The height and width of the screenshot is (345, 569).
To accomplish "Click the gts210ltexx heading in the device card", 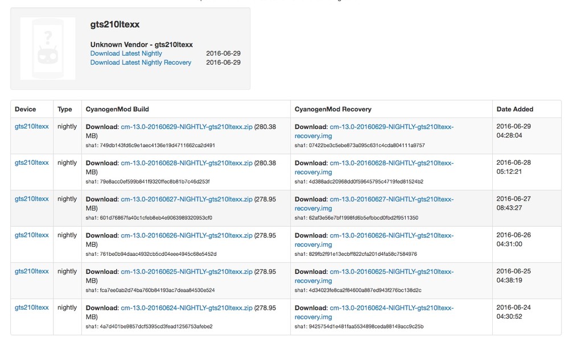I will 115,25.
